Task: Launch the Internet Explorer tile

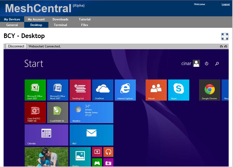Action: click(125, 90)
